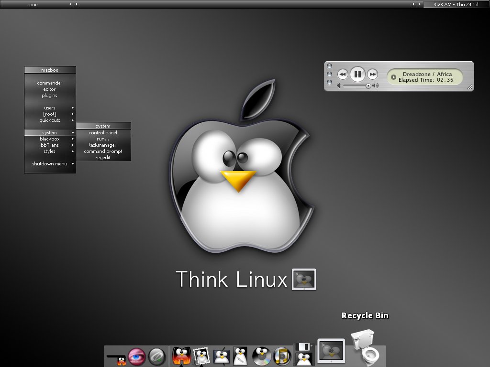Click the system submenu title header
This screenshot has width=490, height=367.
103,126
